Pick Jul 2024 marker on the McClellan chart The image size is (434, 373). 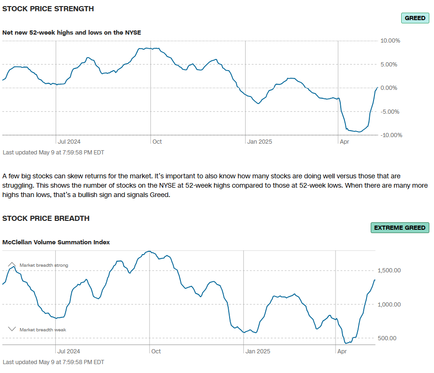click(69, 351)
